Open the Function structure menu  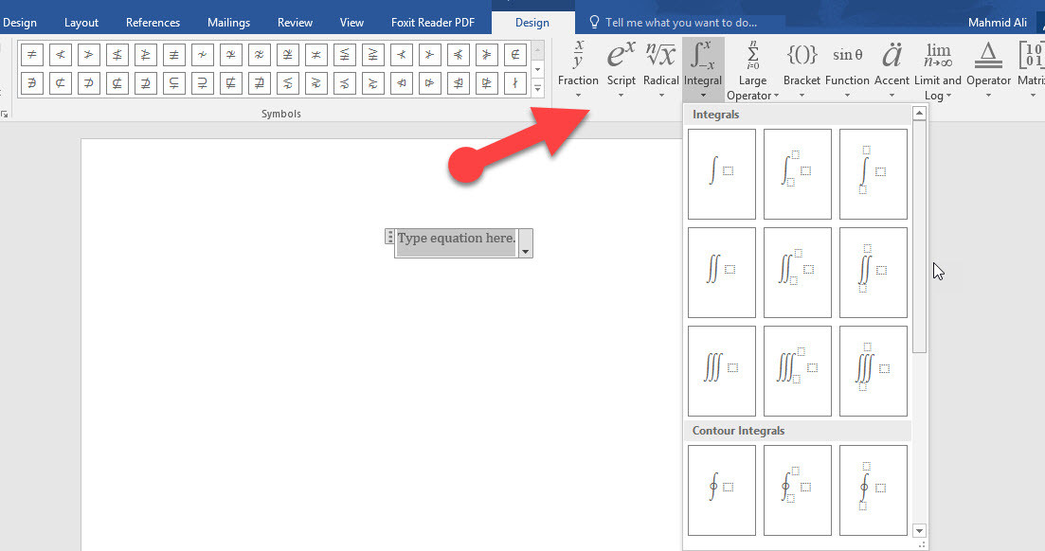[847, 68]
